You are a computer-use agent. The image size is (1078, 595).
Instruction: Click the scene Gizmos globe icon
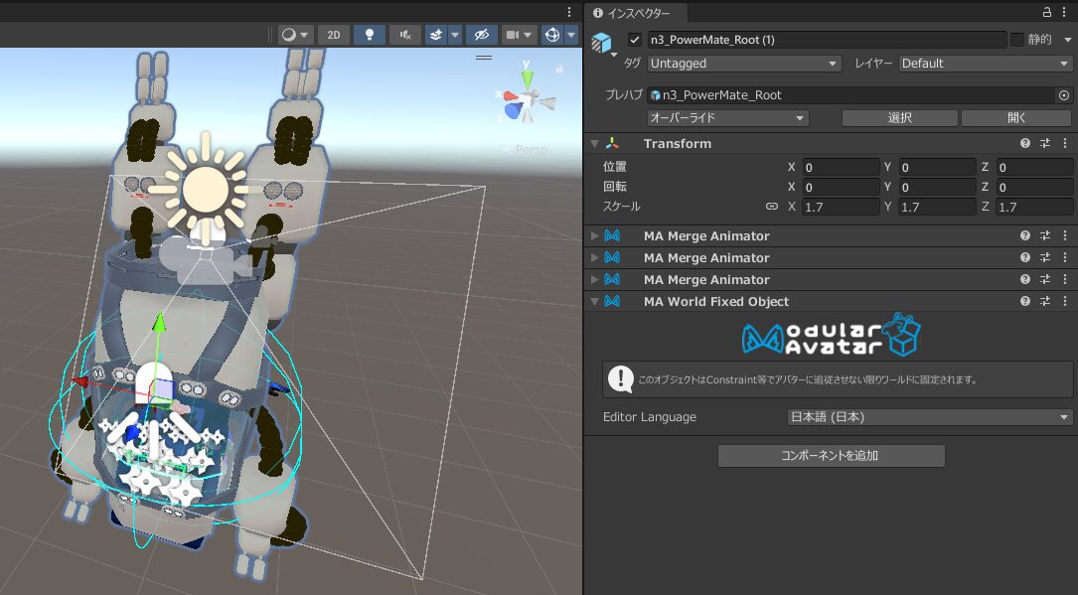551,35
